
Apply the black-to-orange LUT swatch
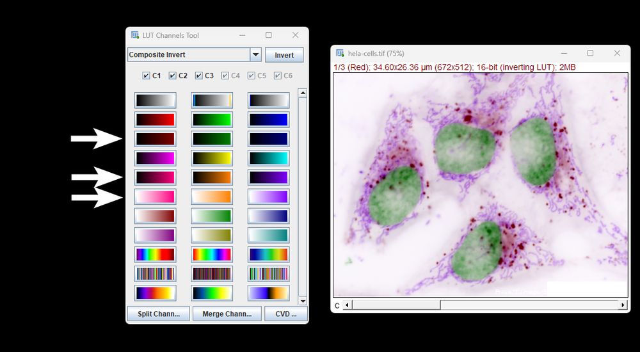(212, 177)
